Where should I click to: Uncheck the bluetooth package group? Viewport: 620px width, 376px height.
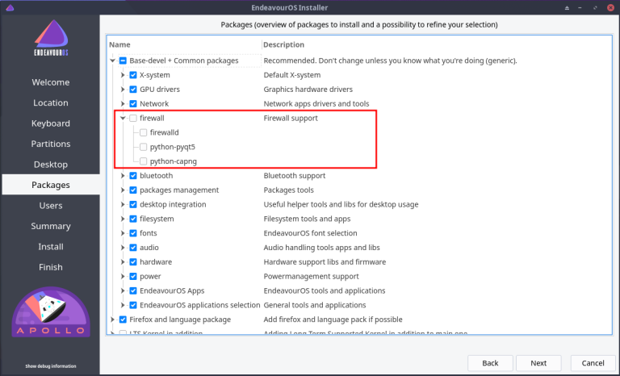pos(133,175)
